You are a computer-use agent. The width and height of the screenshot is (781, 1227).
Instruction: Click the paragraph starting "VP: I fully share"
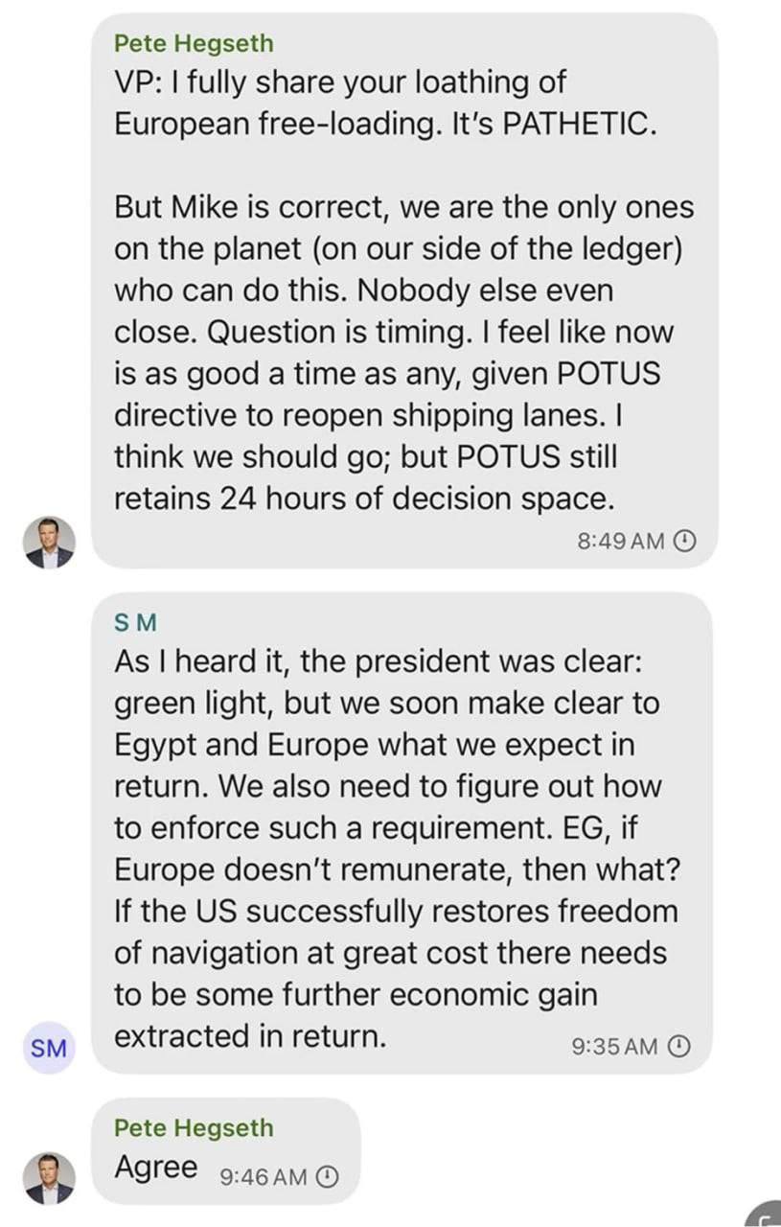tap(383, 104)
